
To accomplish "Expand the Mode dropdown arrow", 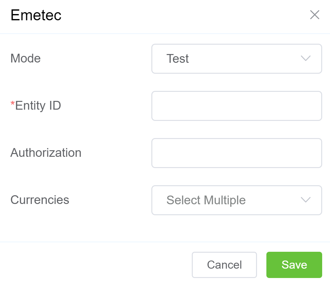I will [x=305, y=58].
